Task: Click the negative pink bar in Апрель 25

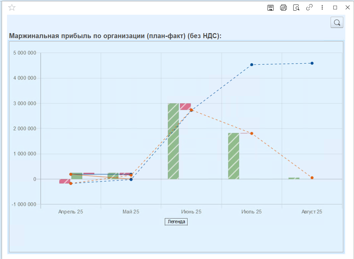Action: (65, 181)
